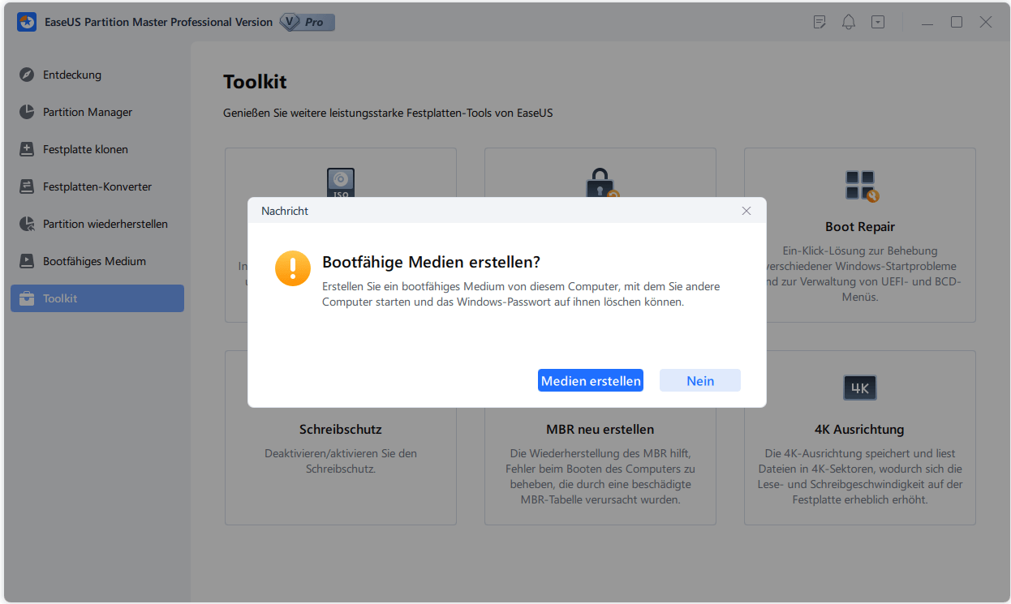Open the MBR neu erstellen tool title
This screenshot has height=604, width=1011.
click(x=600, y=429)
